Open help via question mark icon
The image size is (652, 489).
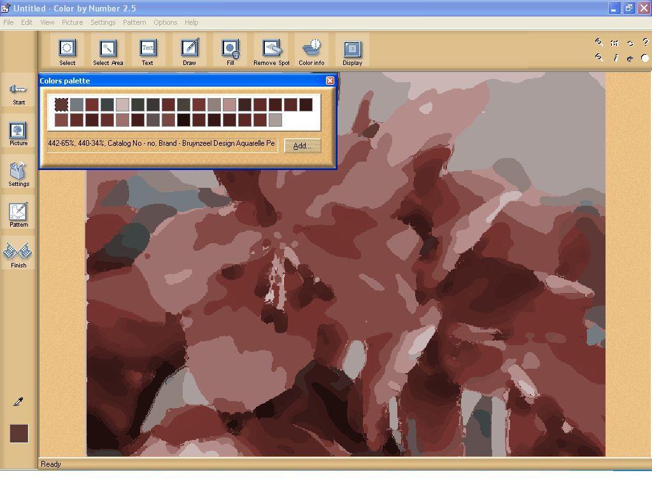pyautogui.click(x=645, y=42)
